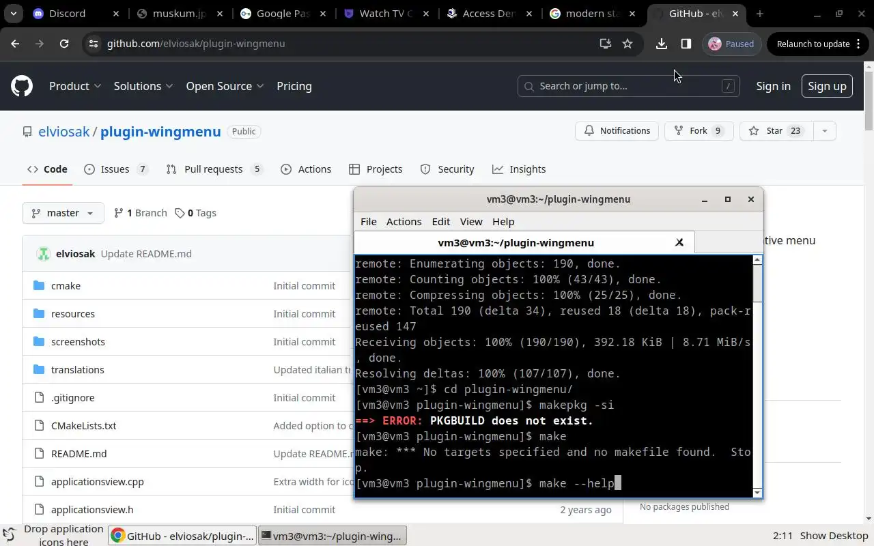Open the translations folder
Image resolution: width=874 pixels, height=546 pixels.
(x=78, y=370)
